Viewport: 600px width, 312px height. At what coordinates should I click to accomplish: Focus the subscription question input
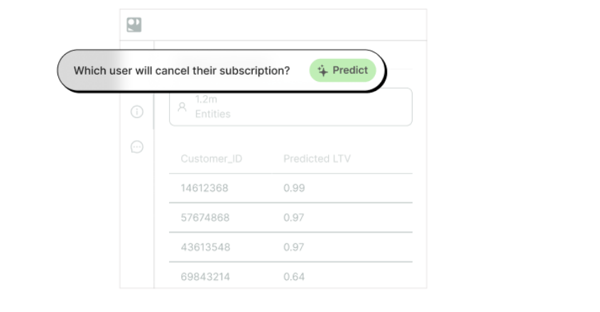tap(182, 71)
